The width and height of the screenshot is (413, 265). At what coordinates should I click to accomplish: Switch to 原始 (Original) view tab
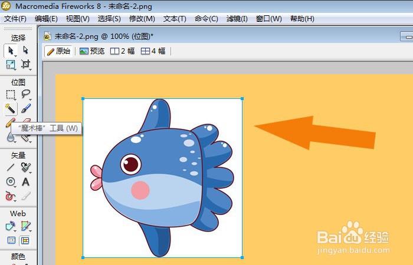click(x=58, y=51)
